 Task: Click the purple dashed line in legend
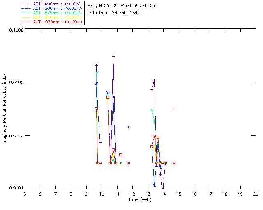pos(26,4)
